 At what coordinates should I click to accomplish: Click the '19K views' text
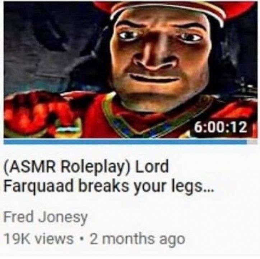pos(39,239)
